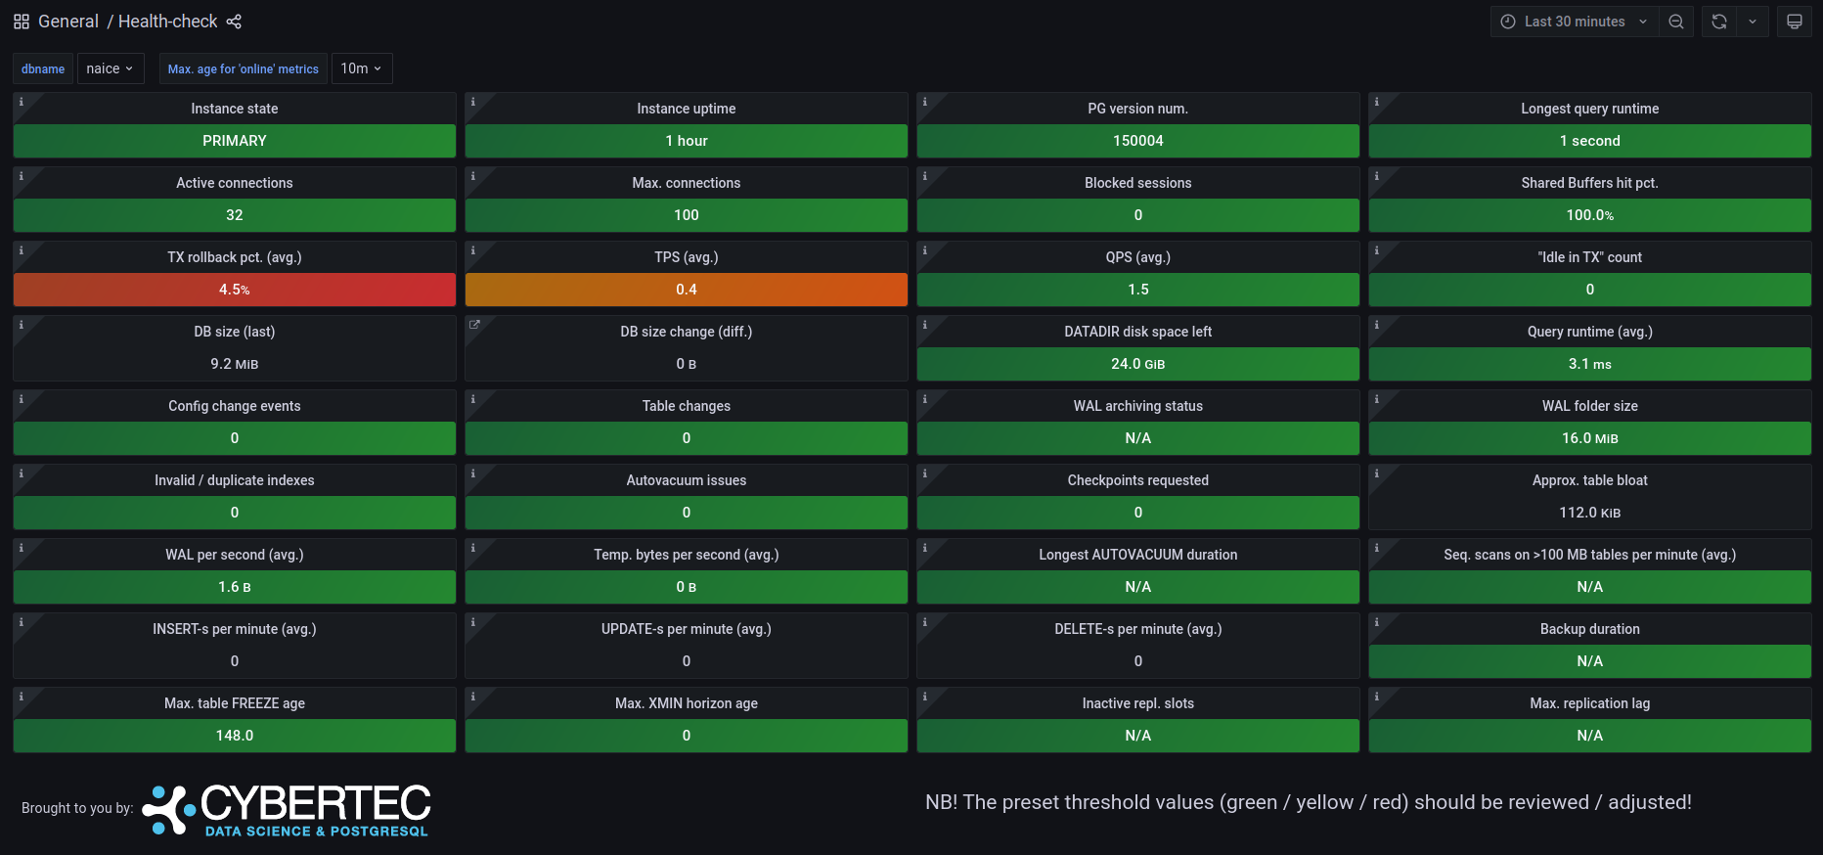Click the zoom out time range icon
Image resolution: width=1823 pixels, height=855 pixels.
tap(1676, 22)
